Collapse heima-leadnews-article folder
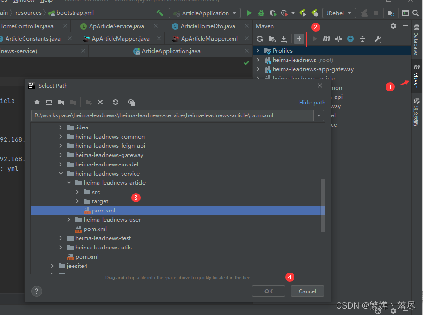This screenshot has height=315, width=423. coord(69,183)
